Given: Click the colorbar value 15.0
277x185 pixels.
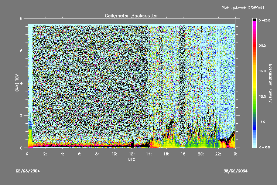Looking at the screenshot, I should [262, 71].
